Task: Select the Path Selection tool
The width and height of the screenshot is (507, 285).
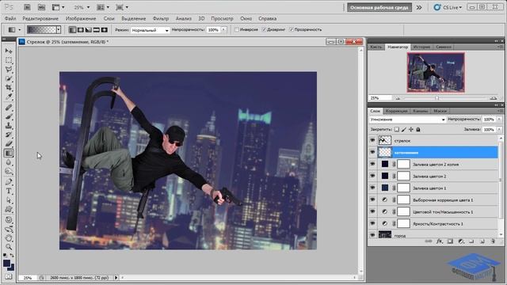Action: [9, 200]
